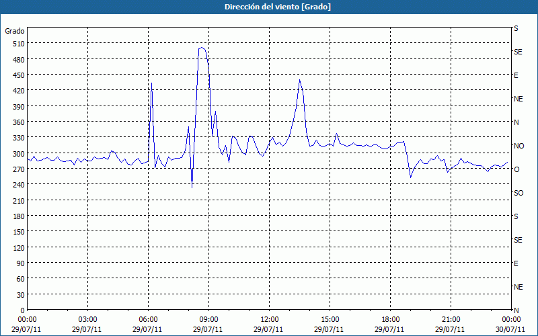The height and width of the screenshot is (336, 538).
Task: Click the highest curve peak just before 09:00
Action: pyautogui.click(x=201, y=48)
